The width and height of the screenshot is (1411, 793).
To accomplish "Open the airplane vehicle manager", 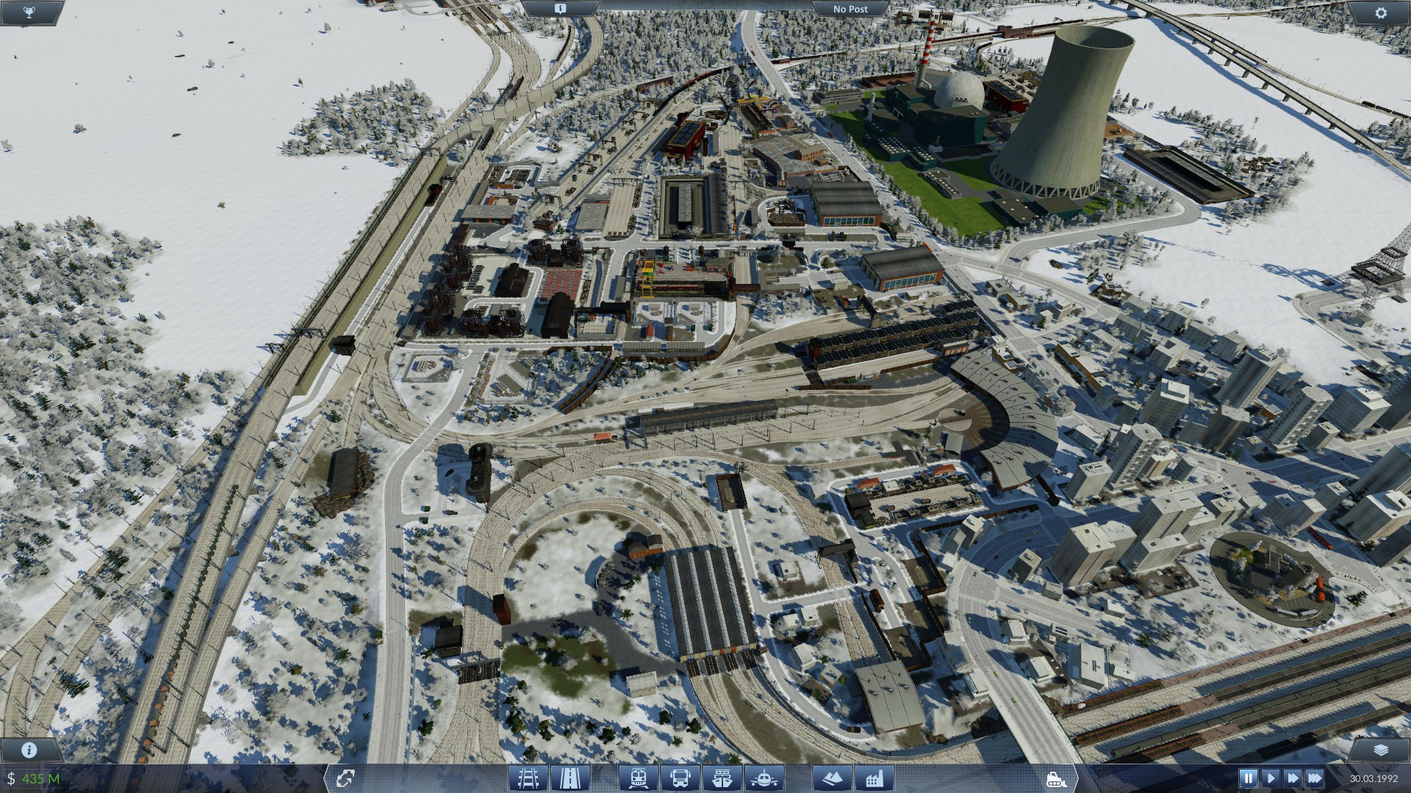I will [x=764, y=778].
